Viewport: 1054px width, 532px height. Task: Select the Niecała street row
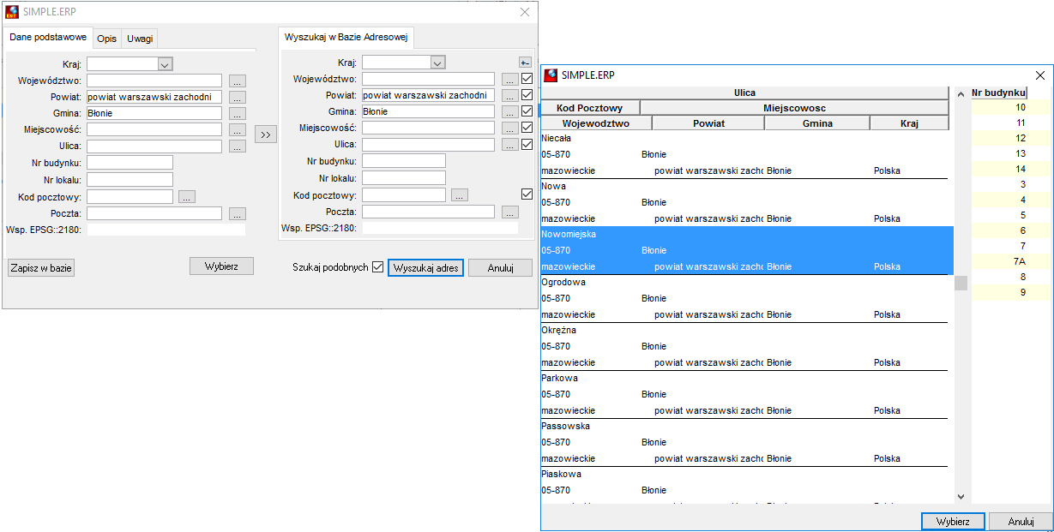[x=744, y=154]
